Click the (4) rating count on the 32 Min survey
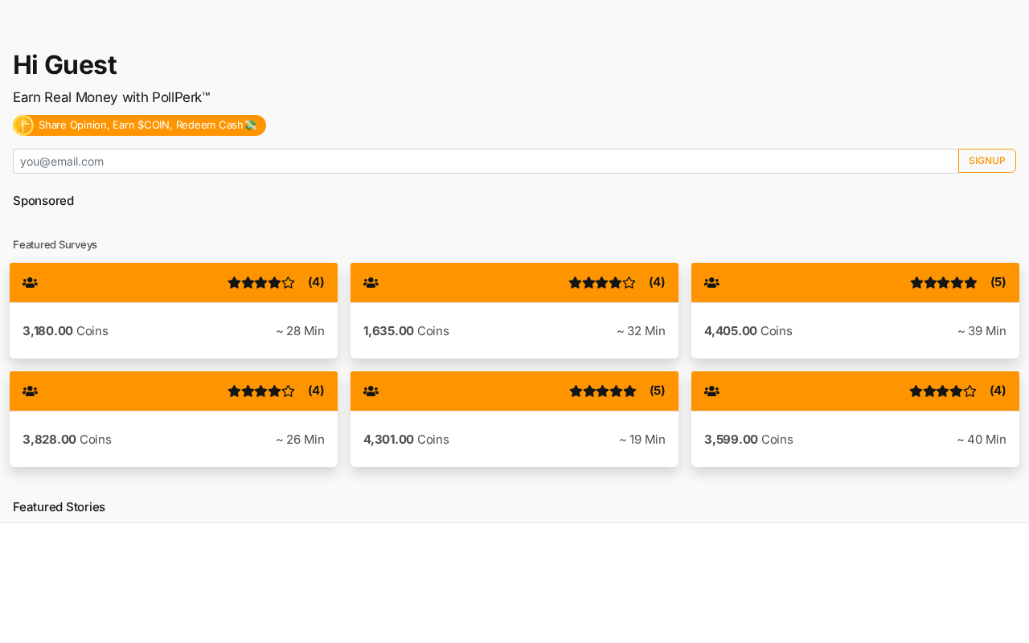The height and width of the screenshot is (643, 1029). click(657, 282)
